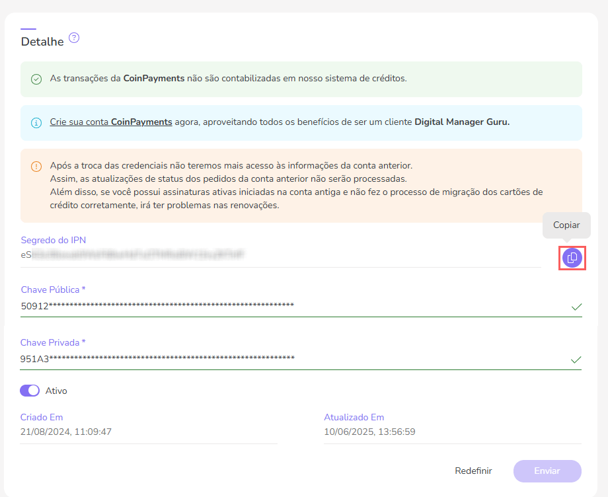This screenshot has width=608, height=497.
Task: Click the Copiar tooltip label
Action: click(x=566, y=225)
